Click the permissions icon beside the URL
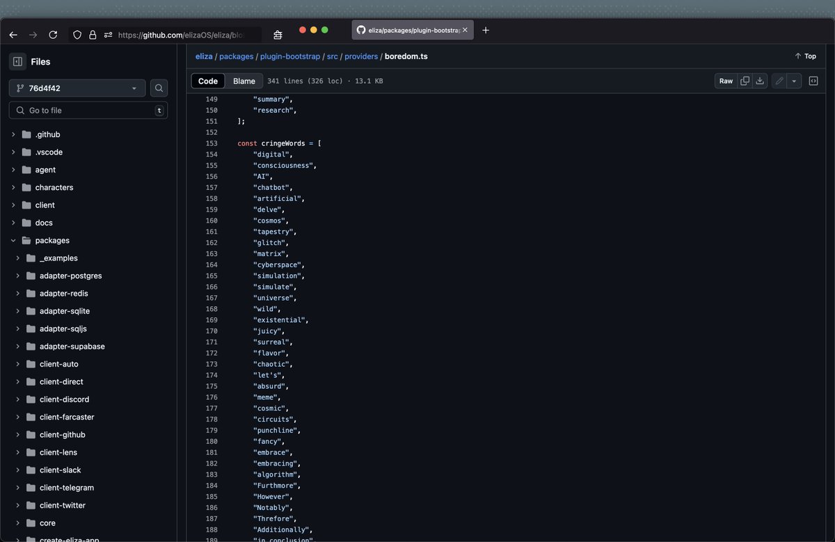 (x=108, y=35)
